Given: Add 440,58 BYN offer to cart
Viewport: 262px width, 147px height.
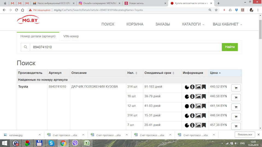Looking at the screenshot, I should pyautogui.click(x=236, y=97).
